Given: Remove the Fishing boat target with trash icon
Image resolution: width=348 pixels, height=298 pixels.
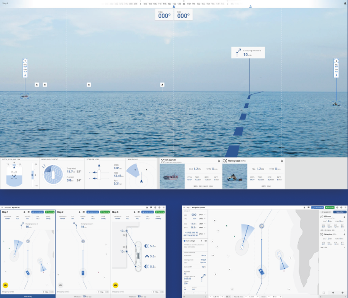Looking at the screenshot, I should pyautogui.click(x=282, y=161).
